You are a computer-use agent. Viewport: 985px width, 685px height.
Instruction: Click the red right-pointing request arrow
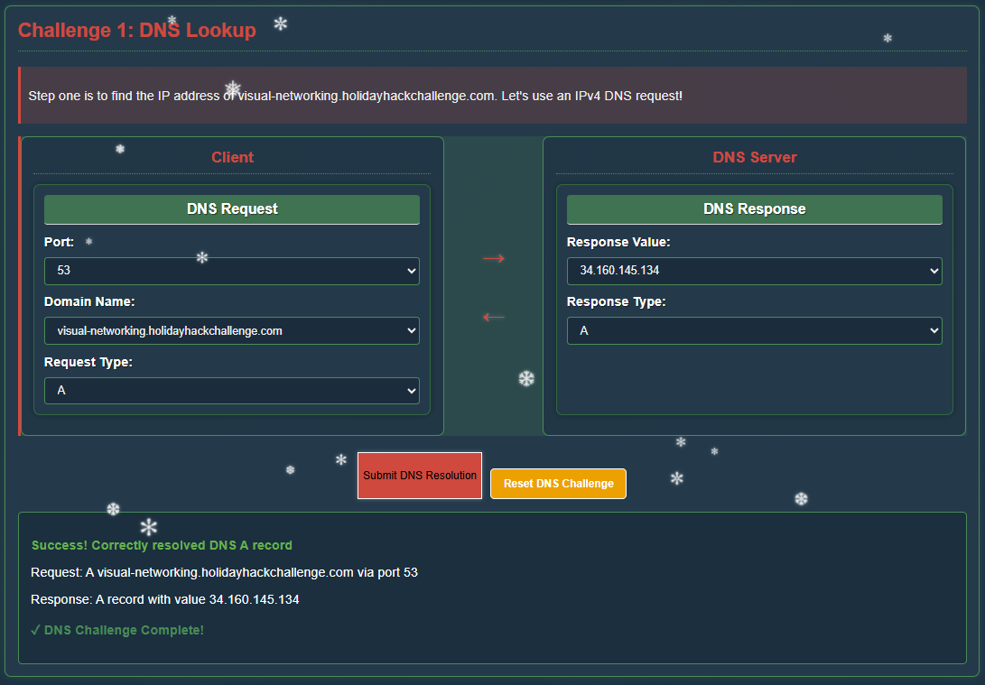click(493, 259)
